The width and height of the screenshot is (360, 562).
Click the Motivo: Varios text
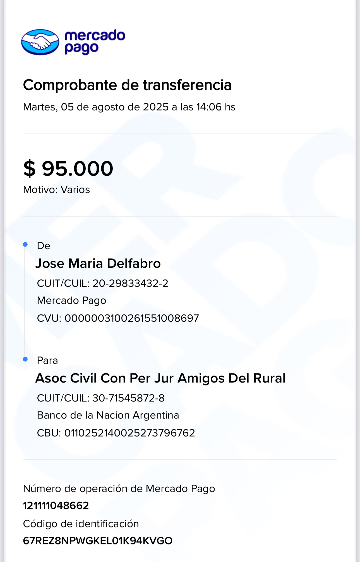(56, 190)
